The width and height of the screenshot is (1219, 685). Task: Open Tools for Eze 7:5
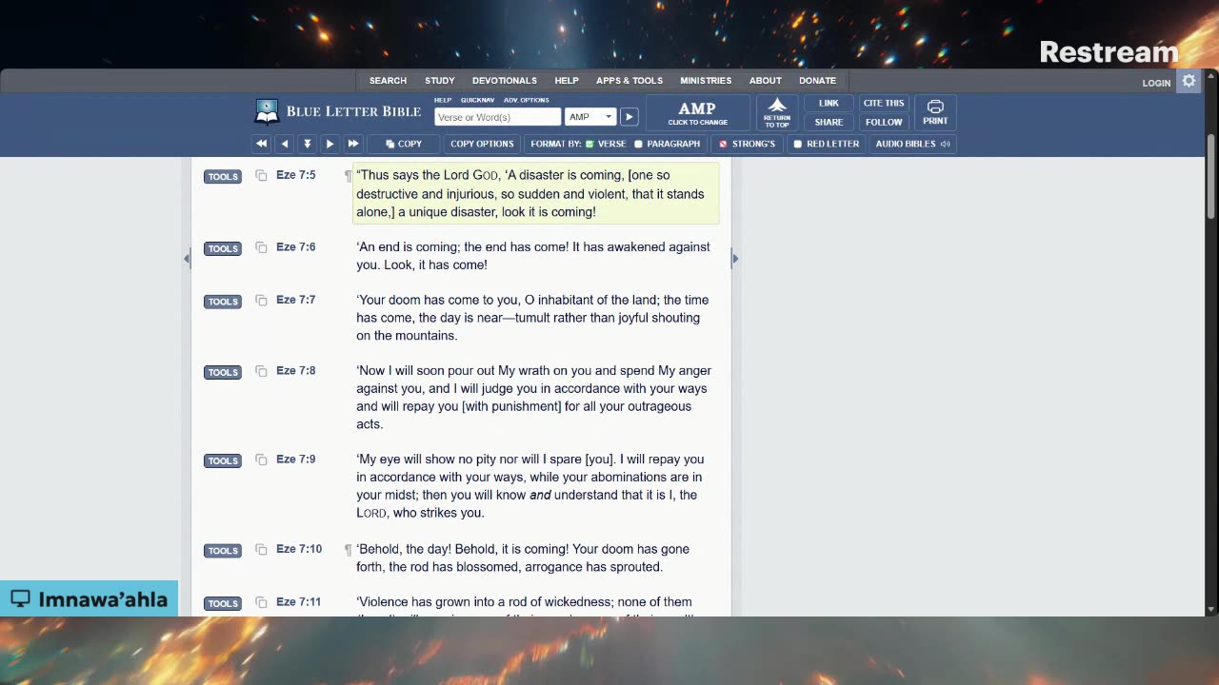(x=223, y=177)
